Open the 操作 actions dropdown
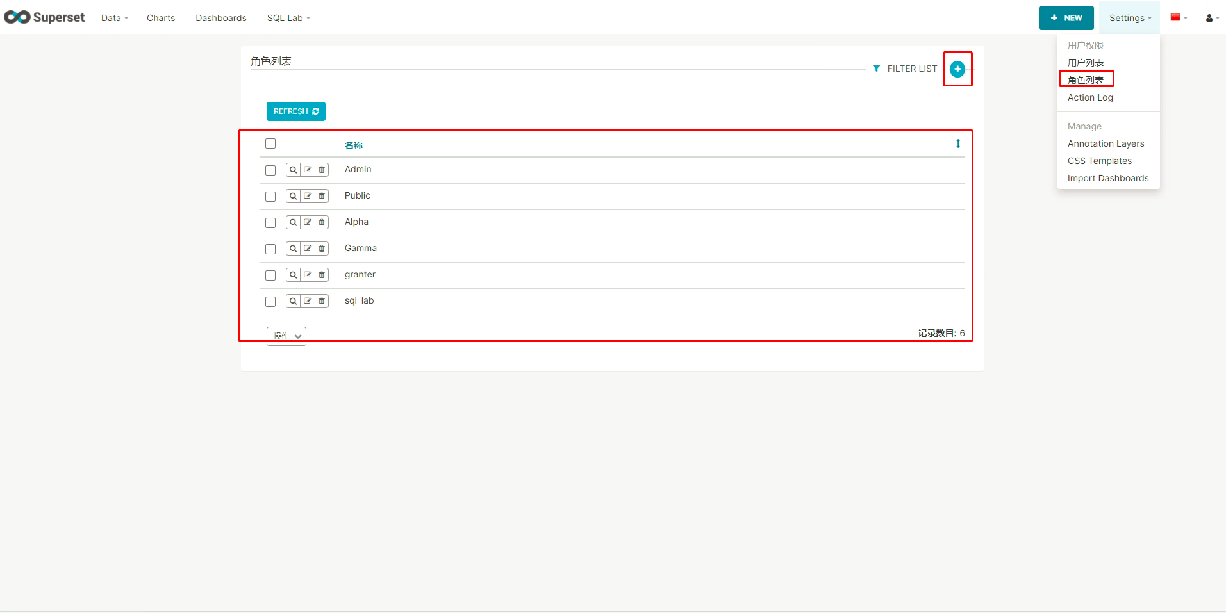 (x=286, y=336)
